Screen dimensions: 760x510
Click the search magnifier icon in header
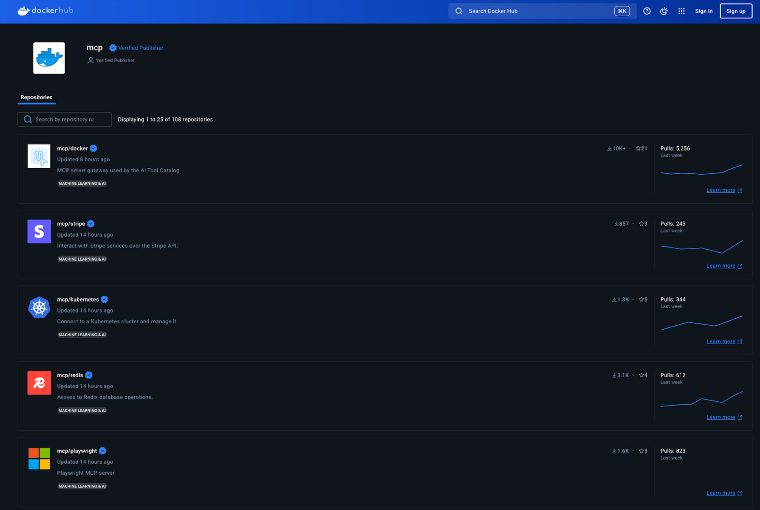459,11
